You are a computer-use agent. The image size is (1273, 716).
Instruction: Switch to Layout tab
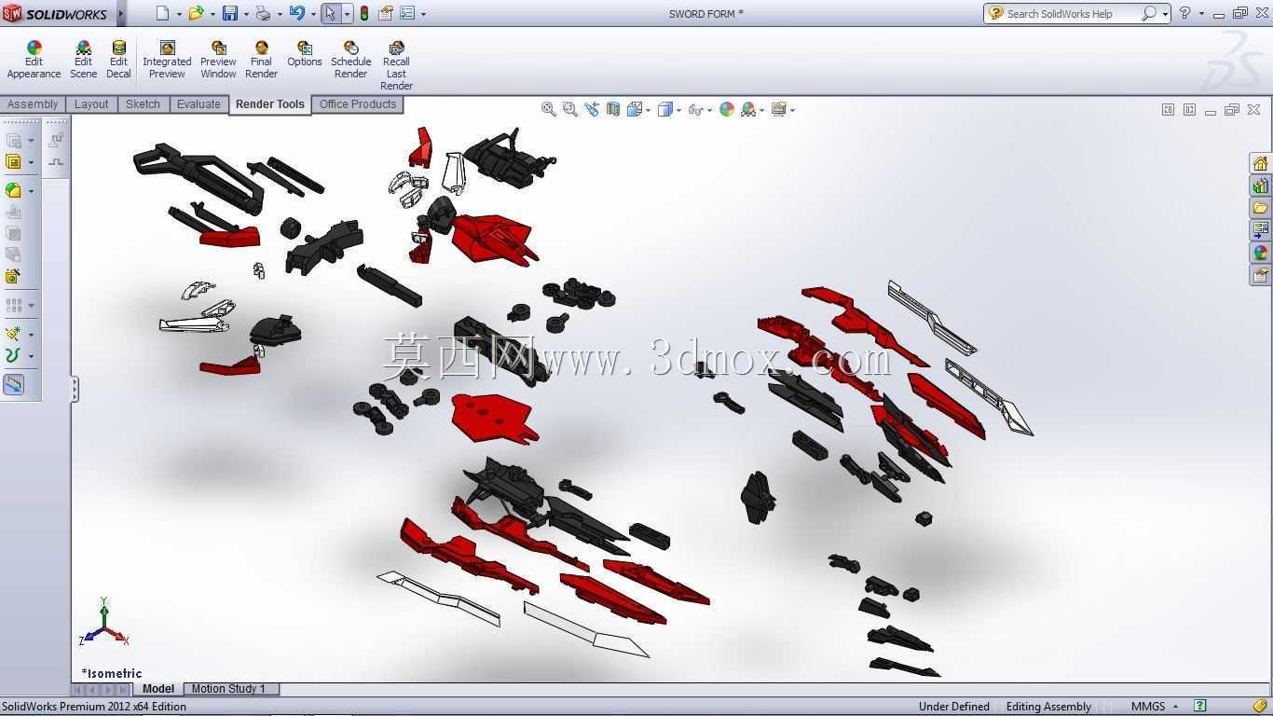tap(91, 104)
